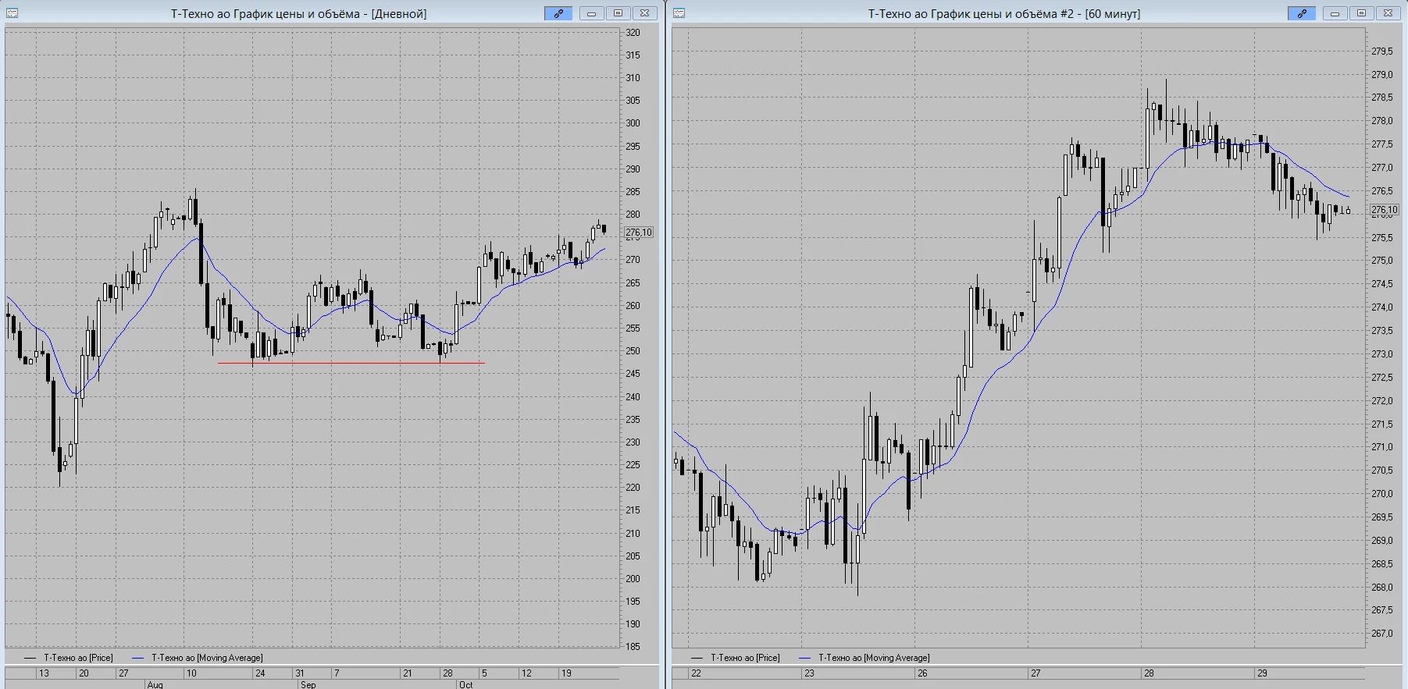Close the daily chart window

click(644, 13)
